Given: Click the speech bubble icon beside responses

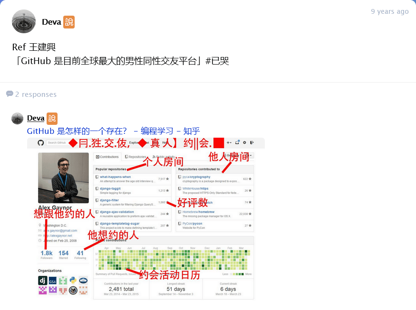Looking at the screenshot, I should pyautogui.click(x=10, y=94).
